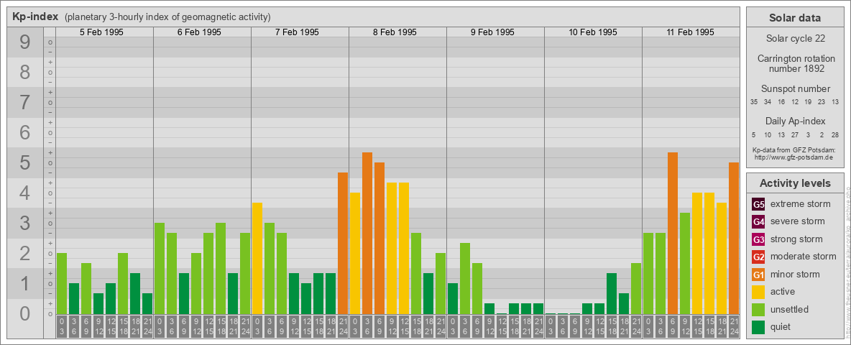Click the orange 21–24 hour bar on 7 Feb 1995
Viewport: 851px width, 345px height.
tap(343, 243)
